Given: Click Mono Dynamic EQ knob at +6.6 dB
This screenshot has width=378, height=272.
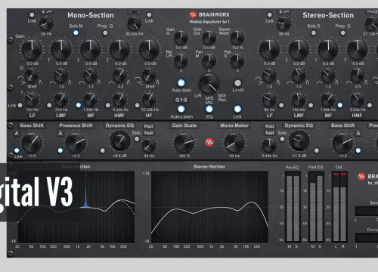Looking at the screenshot, I should click(120, 141).
